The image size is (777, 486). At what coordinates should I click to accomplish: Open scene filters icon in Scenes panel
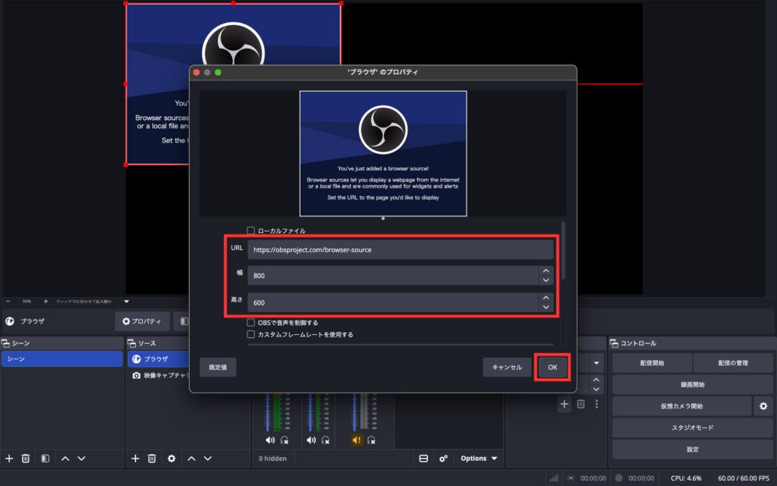[x=45, y=458]
